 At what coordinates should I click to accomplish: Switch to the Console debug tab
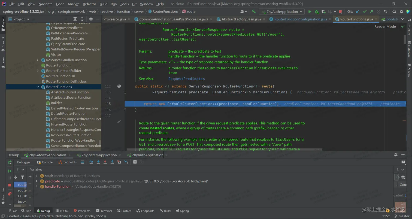click(x=45, y=162)
